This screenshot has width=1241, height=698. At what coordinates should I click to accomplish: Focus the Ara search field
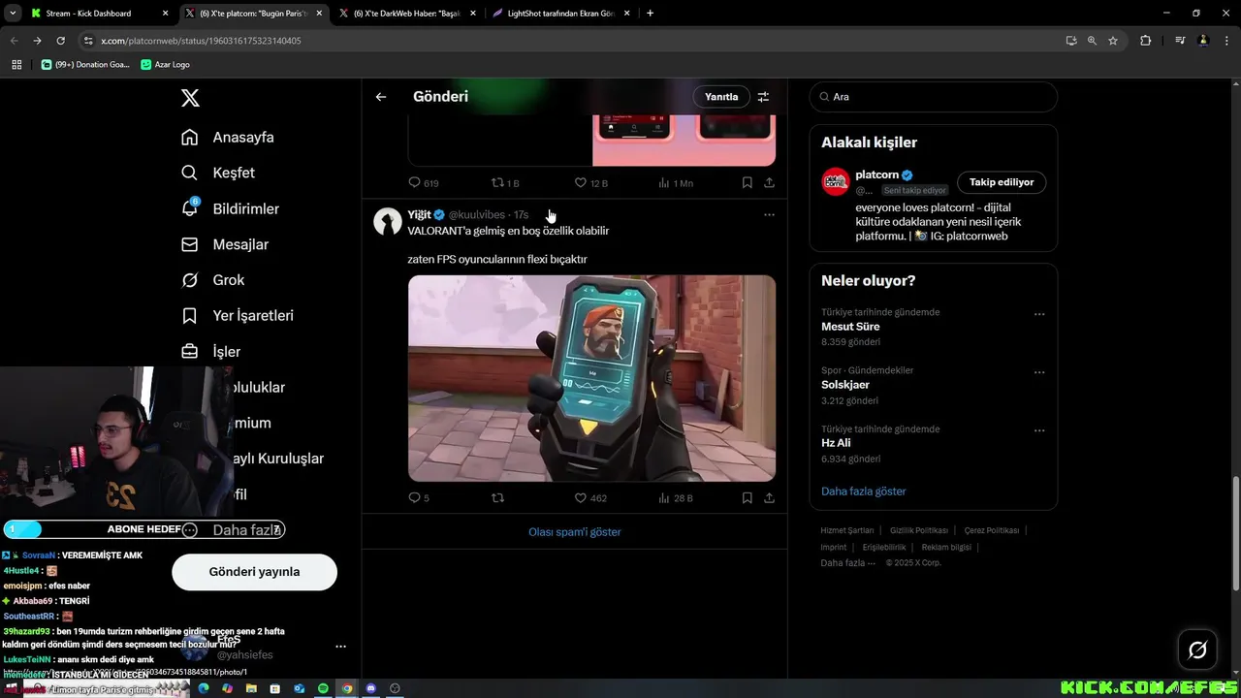tap(934, 97)
